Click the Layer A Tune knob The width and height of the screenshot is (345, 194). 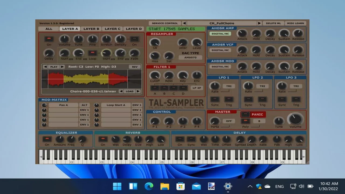78,39
